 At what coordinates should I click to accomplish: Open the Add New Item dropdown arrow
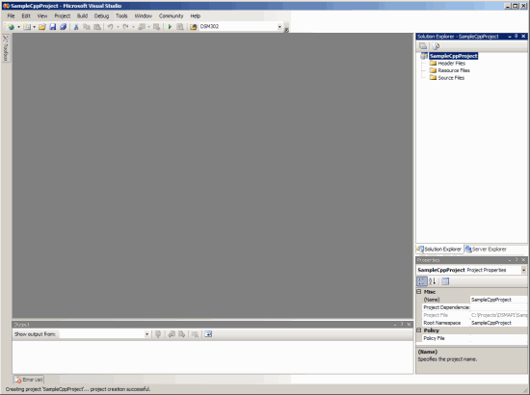point(34,27)
